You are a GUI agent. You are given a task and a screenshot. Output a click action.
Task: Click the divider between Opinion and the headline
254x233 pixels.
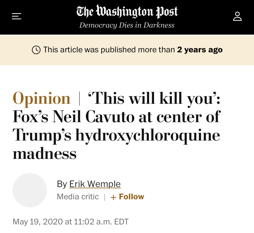pyautogui.click(x=79, y=99)
